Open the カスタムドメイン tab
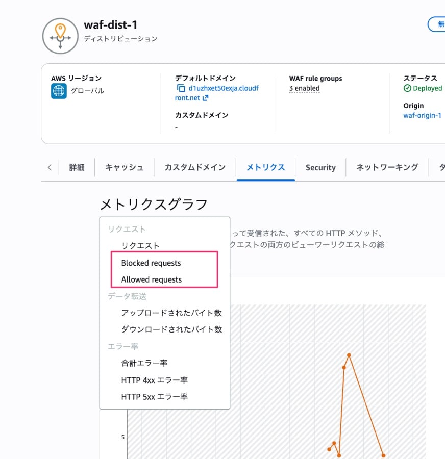The height and width of the screenshot is (459, 445). pyautogui.click(x=195, y=167)
